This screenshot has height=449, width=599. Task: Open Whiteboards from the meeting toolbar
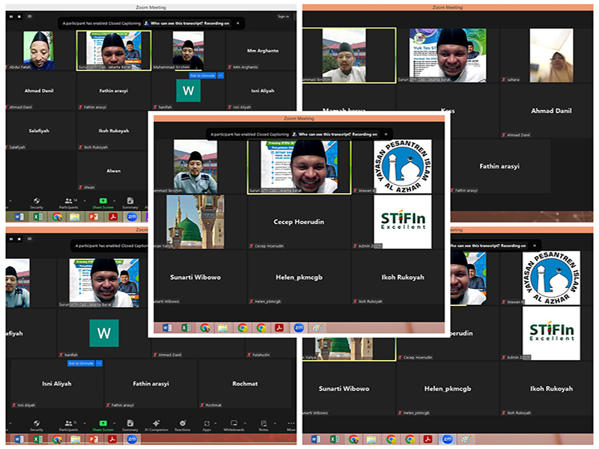[234, 424]
